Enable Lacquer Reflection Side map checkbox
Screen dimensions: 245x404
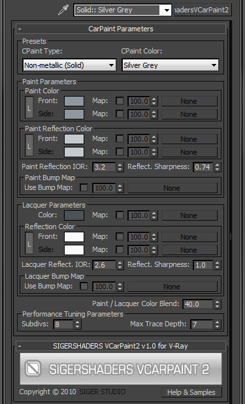click(x=120, y=250)
